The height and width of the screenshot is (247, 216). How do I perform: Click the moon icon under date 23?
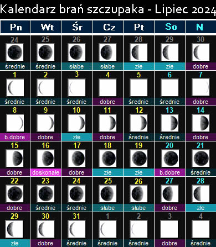[45, 193]
